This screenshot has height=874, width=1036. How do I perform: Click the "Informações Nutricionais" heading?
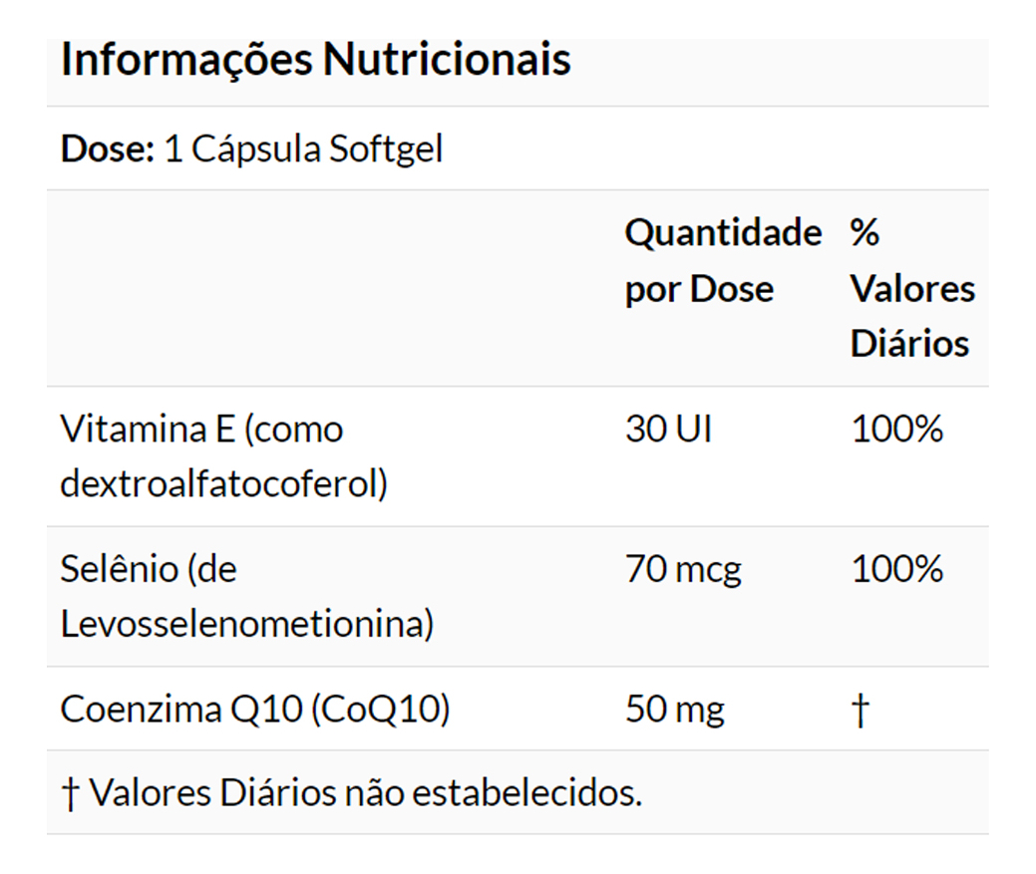click(315, 60)
